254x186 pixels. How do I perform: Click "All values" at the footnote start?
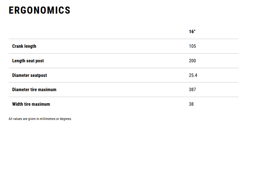tap(15, 119)
